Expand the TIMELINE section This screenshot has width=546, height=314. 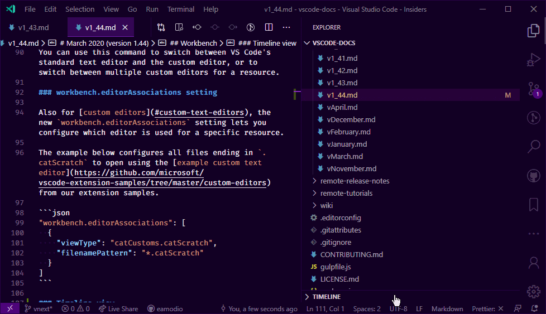click(327, 297)
